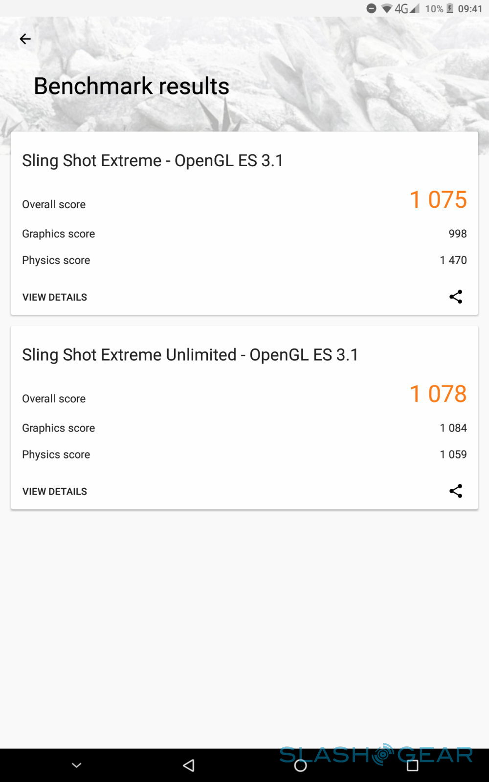
Task: Tap the 1 078 overall score
Action: [x=438, y=394]
